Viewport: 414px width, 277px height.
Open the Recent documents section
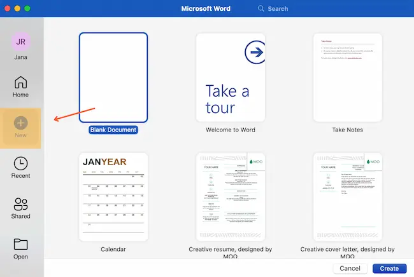pyautogui.click(x=20, y=168)
